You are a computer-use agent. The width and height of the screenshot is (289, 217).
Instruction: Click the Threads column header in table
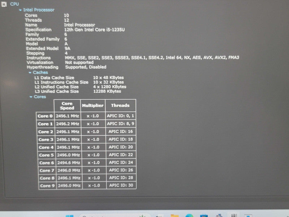(120, 106)
